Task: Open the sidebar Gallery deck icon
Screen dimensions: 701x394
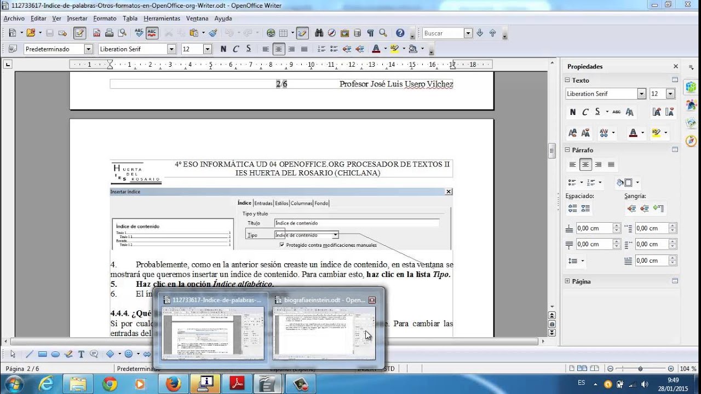Action: [691, 123]
